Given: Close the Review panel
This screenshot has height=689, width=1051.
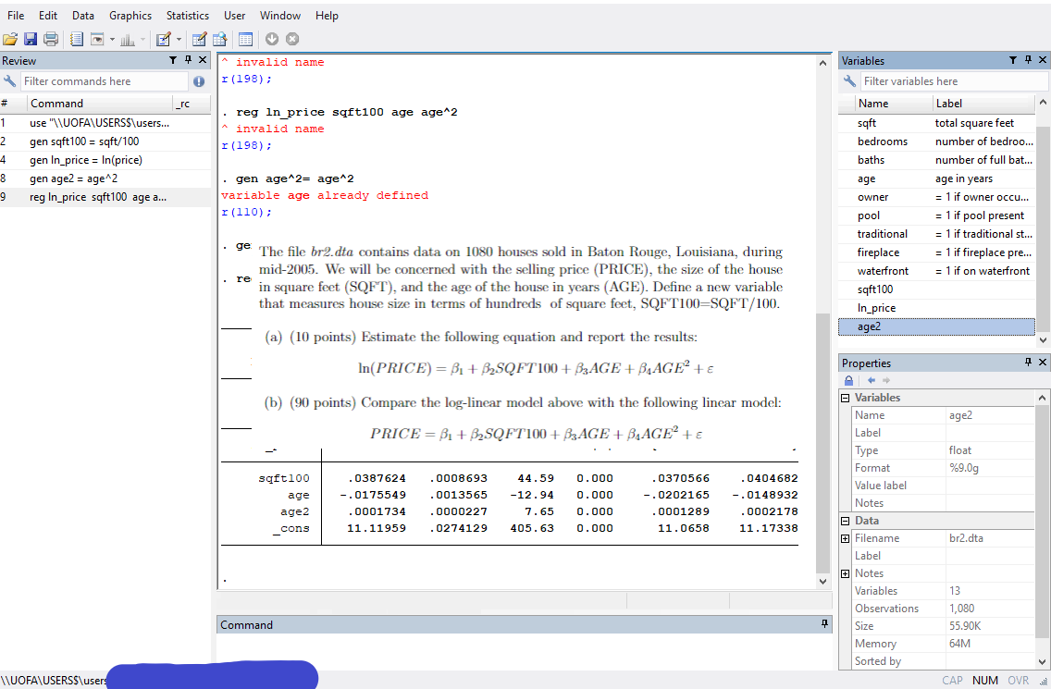Looking at the screenshot, I should click(x=203, y=60).
